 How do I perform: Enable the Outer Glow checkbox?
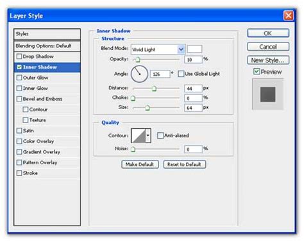coord(19,78)
